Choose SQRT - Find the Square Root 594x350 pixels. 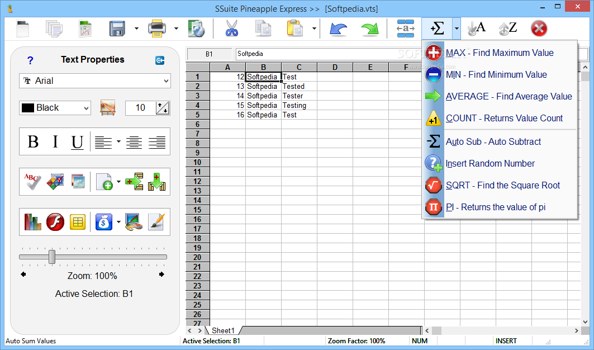coord(500,186)
